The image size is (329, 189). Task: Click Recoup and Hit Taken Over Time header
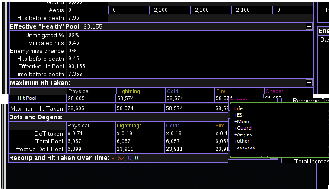(59, 158)
